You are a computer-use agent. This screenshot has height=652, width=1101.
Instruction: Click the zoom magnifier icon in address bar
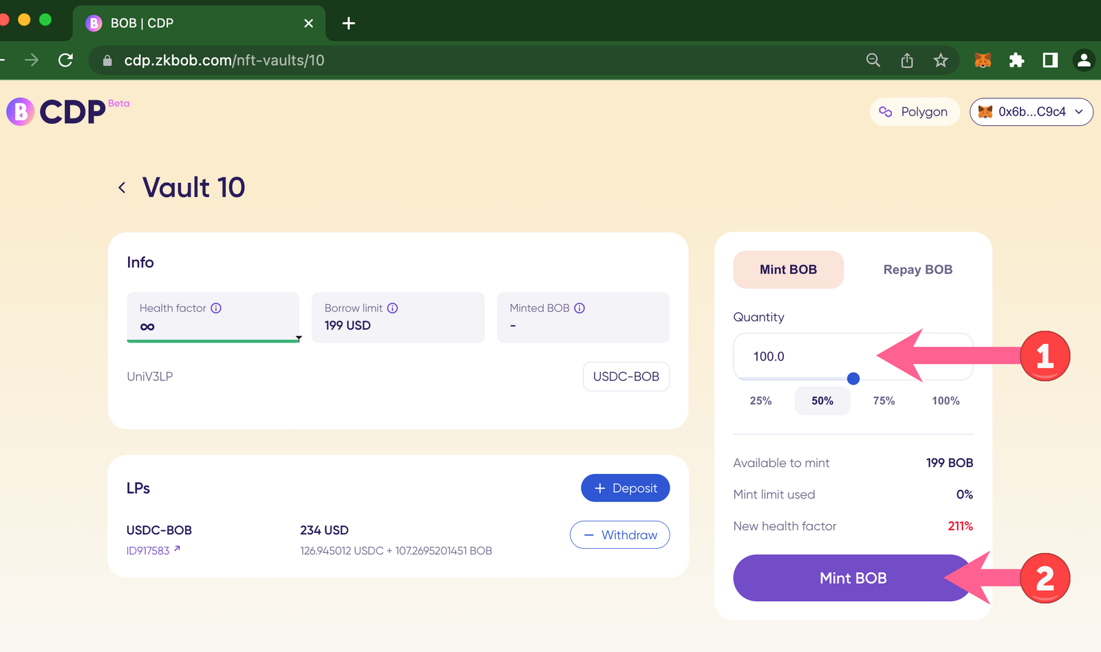873,61
